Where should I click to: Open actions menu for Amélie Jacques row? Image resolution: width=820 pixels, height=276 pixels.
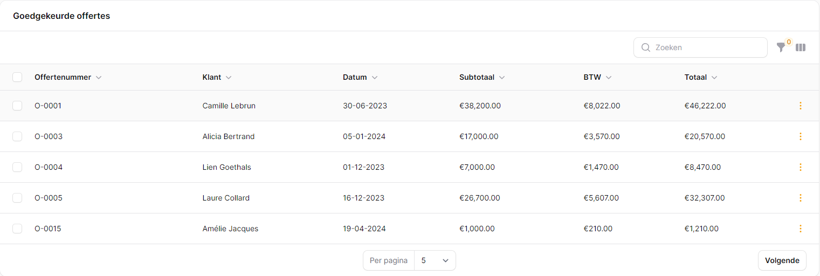(800, 229)
